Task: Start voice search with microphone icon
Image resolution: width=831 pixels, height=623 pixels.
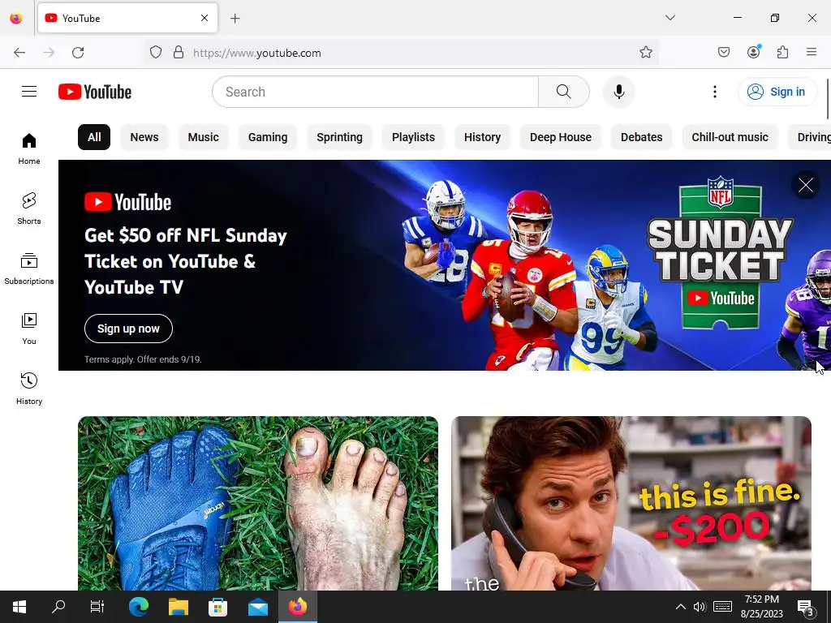Action: (x=618, y=92)
